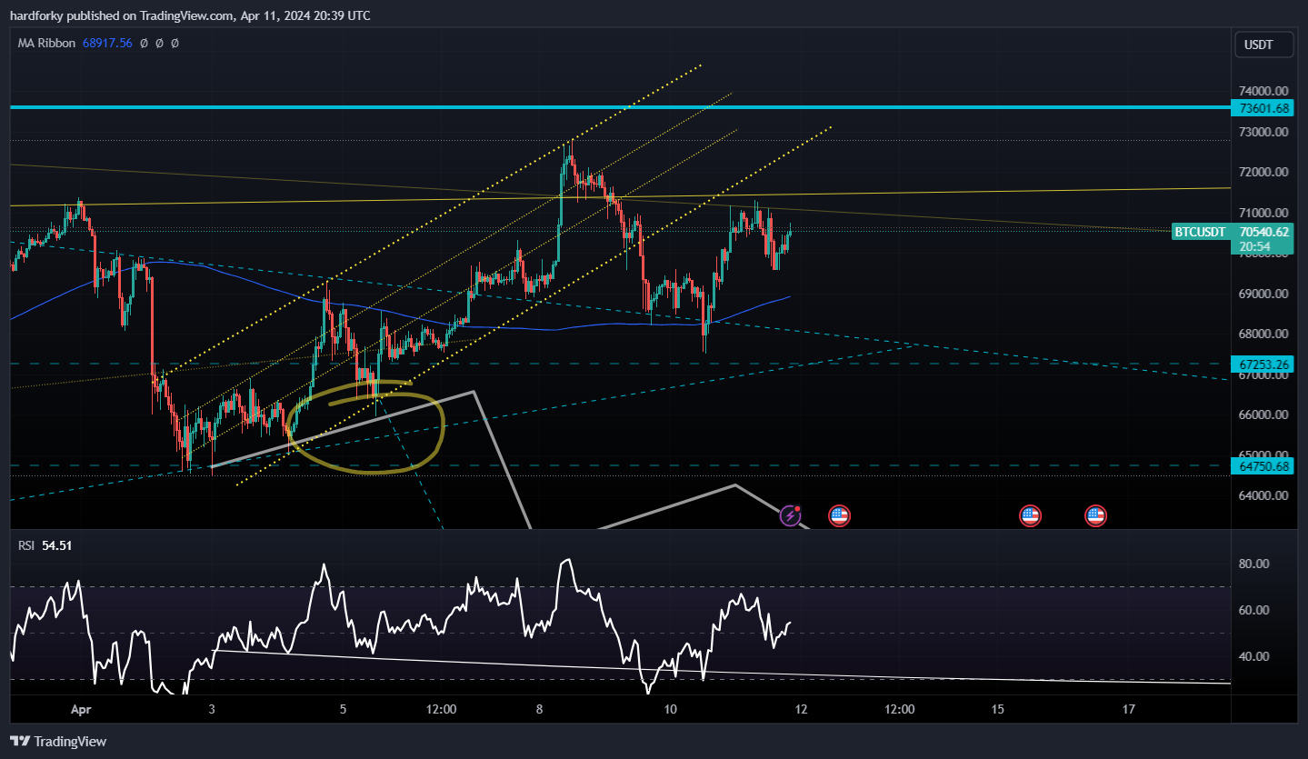Open the middle US flag economic event icon
Viewport: 1308px width, 759px height.
pos(1029,516)
